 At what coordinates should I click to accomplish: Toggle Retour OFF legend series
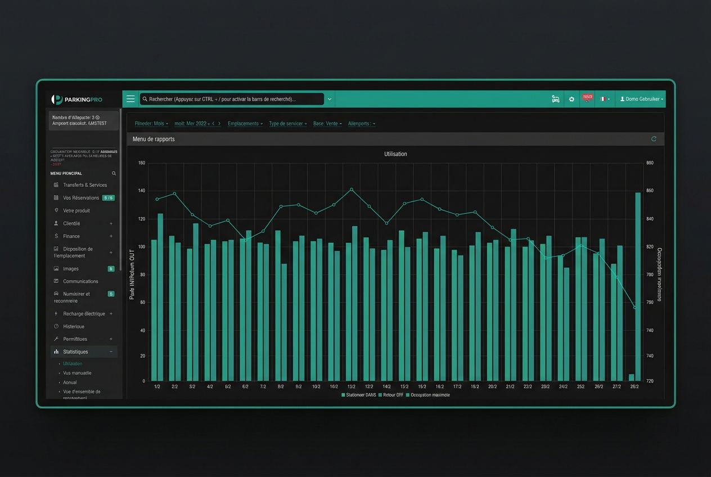tap(391, 395)
